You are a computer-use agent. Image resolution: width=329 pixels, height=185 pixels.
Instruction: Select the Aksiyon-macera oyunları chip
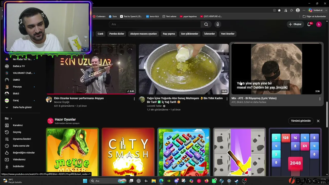143,34
